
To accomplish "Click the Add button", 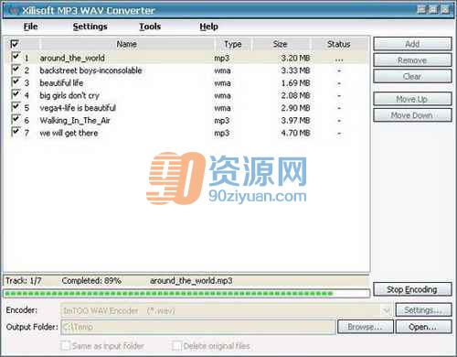I will [x=412, y=44].
